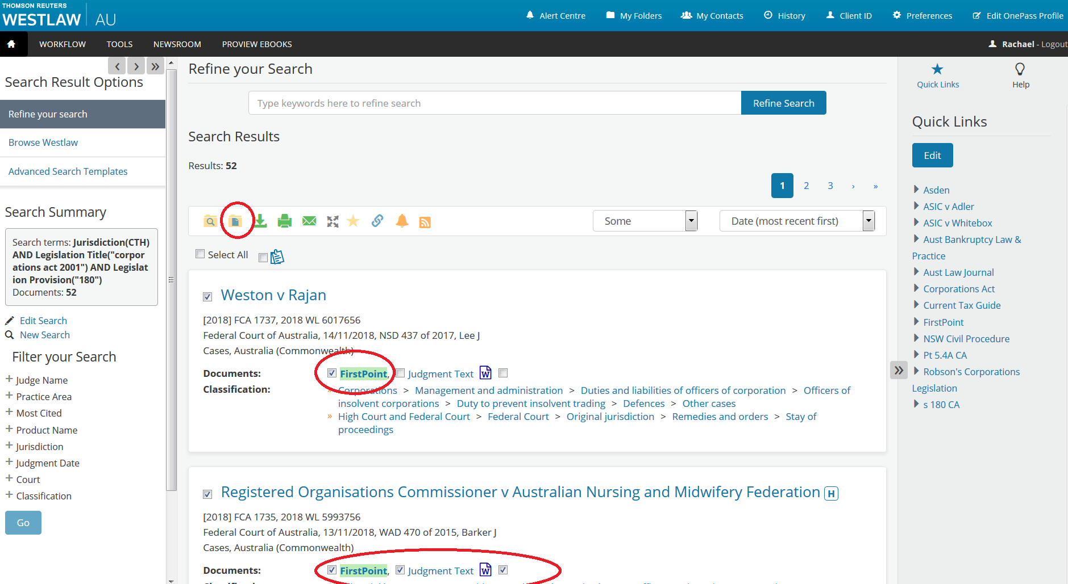Open My Contacts

click(x=712, y=15)
